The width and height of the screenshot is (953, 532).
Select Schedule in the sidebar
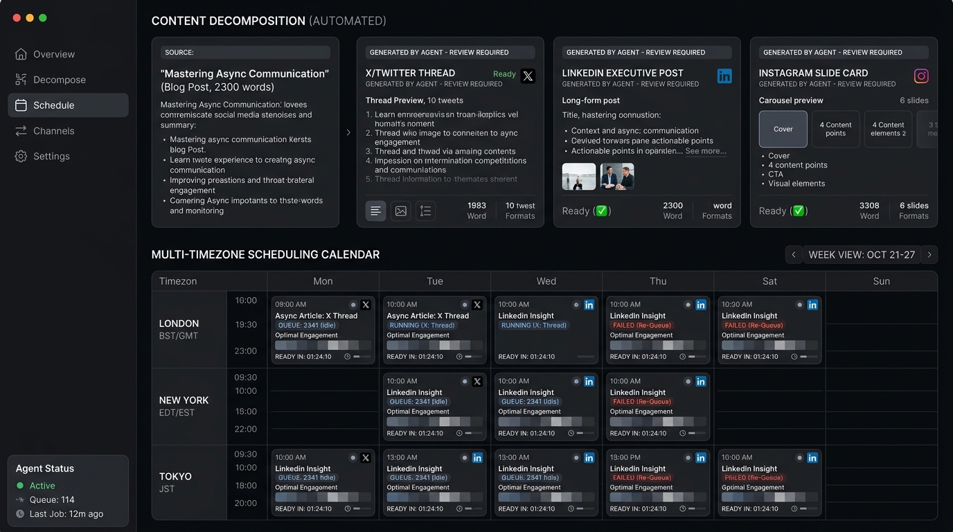tap(68, 105)
